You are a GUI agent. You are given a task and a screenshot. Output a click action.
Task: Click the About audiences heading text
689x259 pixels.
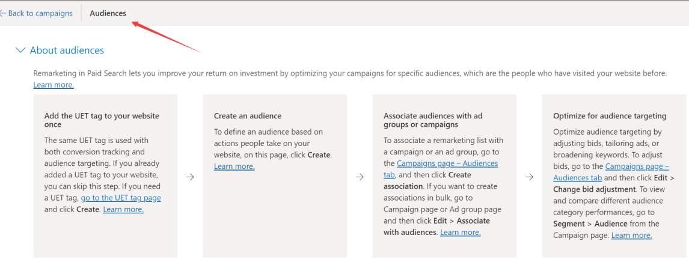pos(67,50)
